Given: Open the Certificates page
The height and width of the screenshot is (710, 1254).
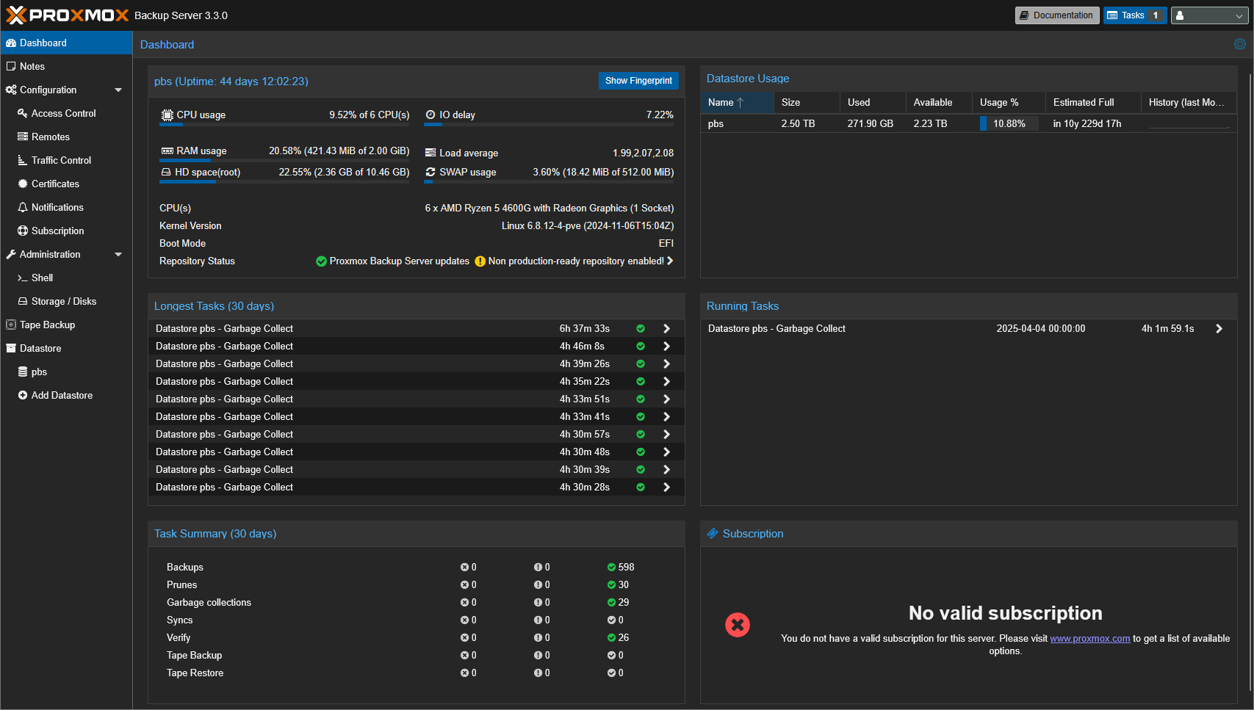Looking at the screenshot, I should pyautogui.click(x=54, y=184).
